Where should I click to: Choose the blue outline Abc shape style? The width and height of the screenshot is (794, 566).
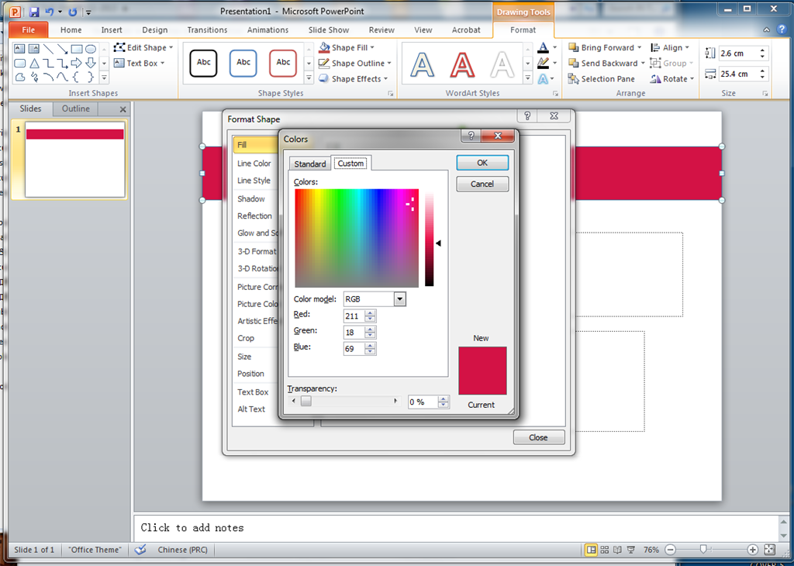(x=243, y=64)
